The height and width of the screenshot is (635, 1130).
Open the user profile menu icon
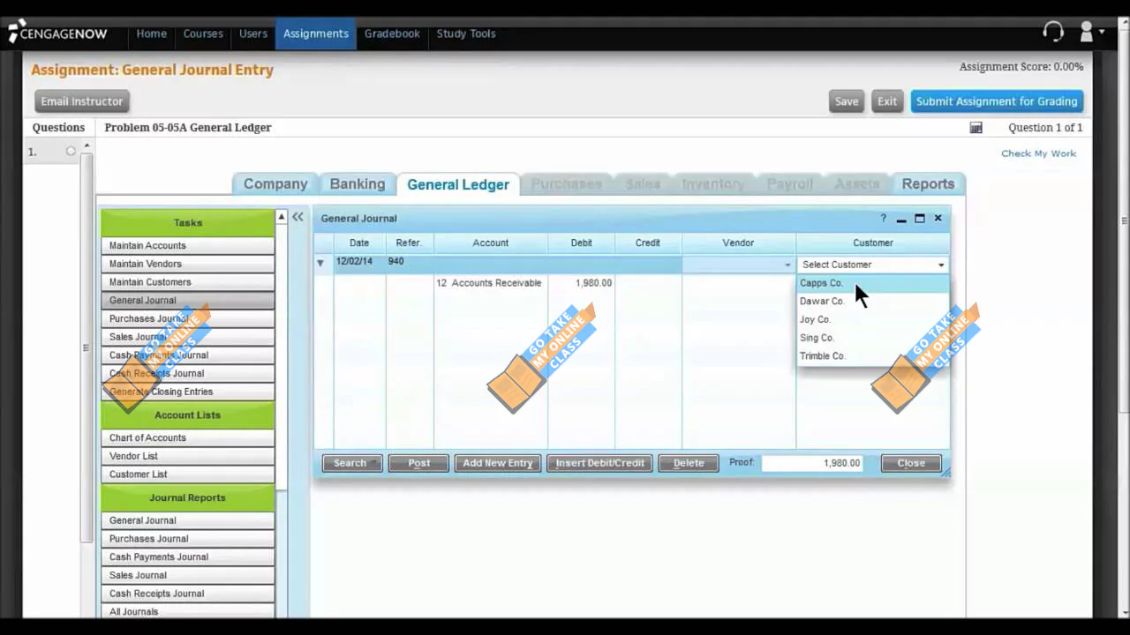point(1091,33)
